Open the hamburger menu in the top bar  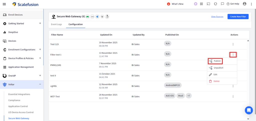(4, 4)
